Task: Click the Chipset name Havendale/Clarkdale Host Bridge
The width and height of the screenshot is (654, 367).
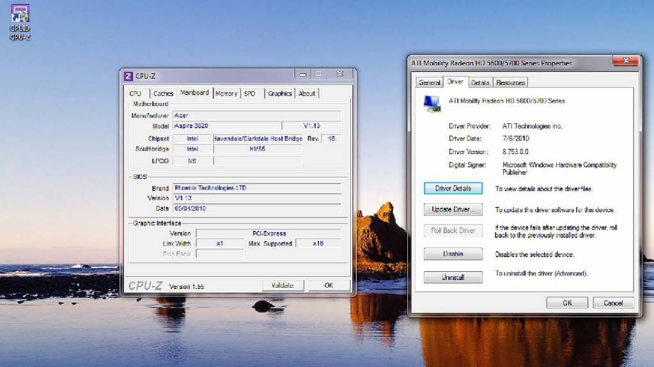Action: point(258,139)
